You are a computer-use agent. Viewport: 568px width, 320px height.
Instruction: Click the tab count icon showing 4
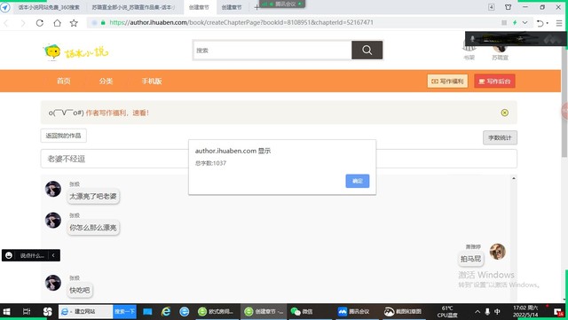tap(491, 7)
